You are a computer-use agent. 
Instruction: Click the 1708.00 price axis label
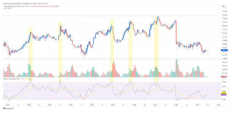225,40
